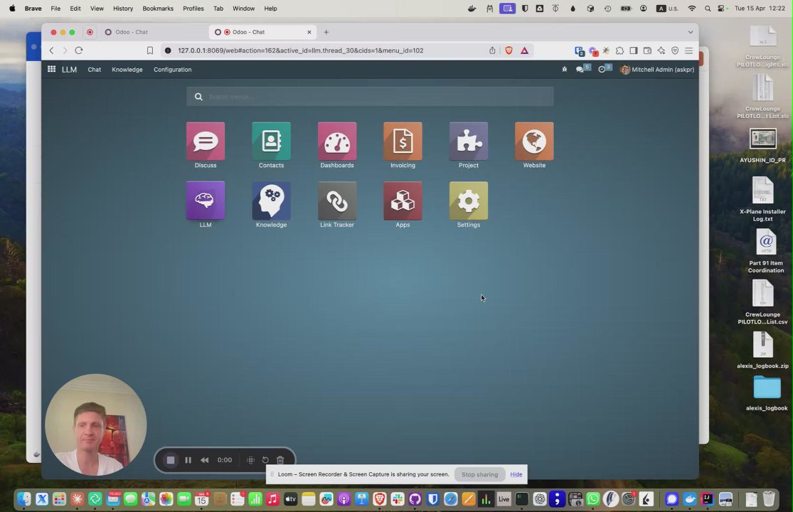This screenshot has width=793, height=512.
Task: Click the Odoo home grid icon
Action: pos(52,69)
